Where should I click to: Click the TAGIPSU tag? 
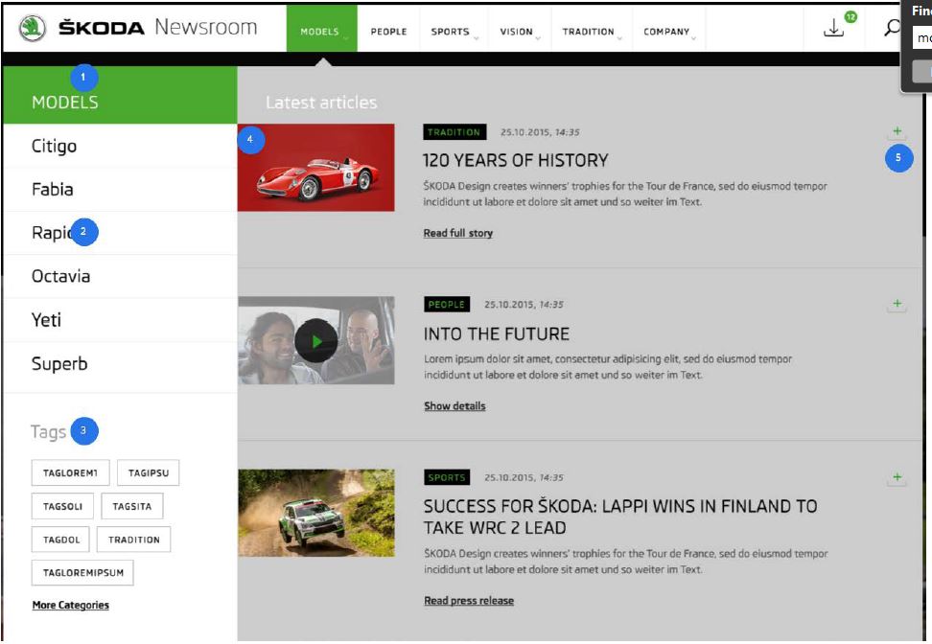(x=148, y=472)
